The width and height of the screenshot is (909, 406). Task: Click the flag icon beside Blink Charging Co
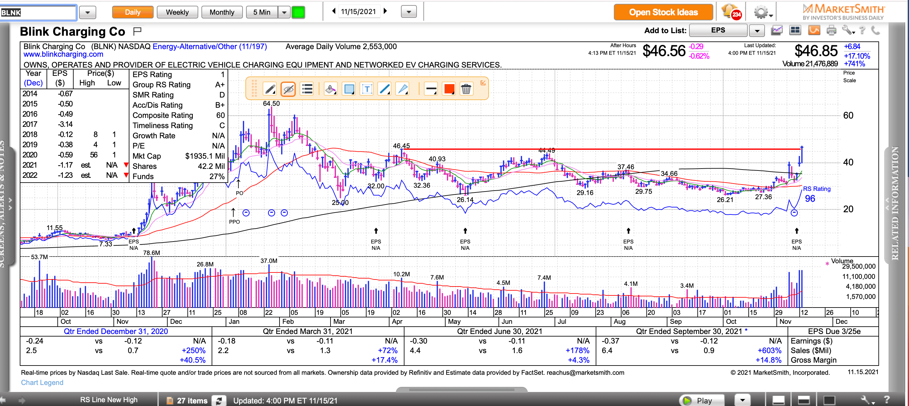(x=137, y=32)
